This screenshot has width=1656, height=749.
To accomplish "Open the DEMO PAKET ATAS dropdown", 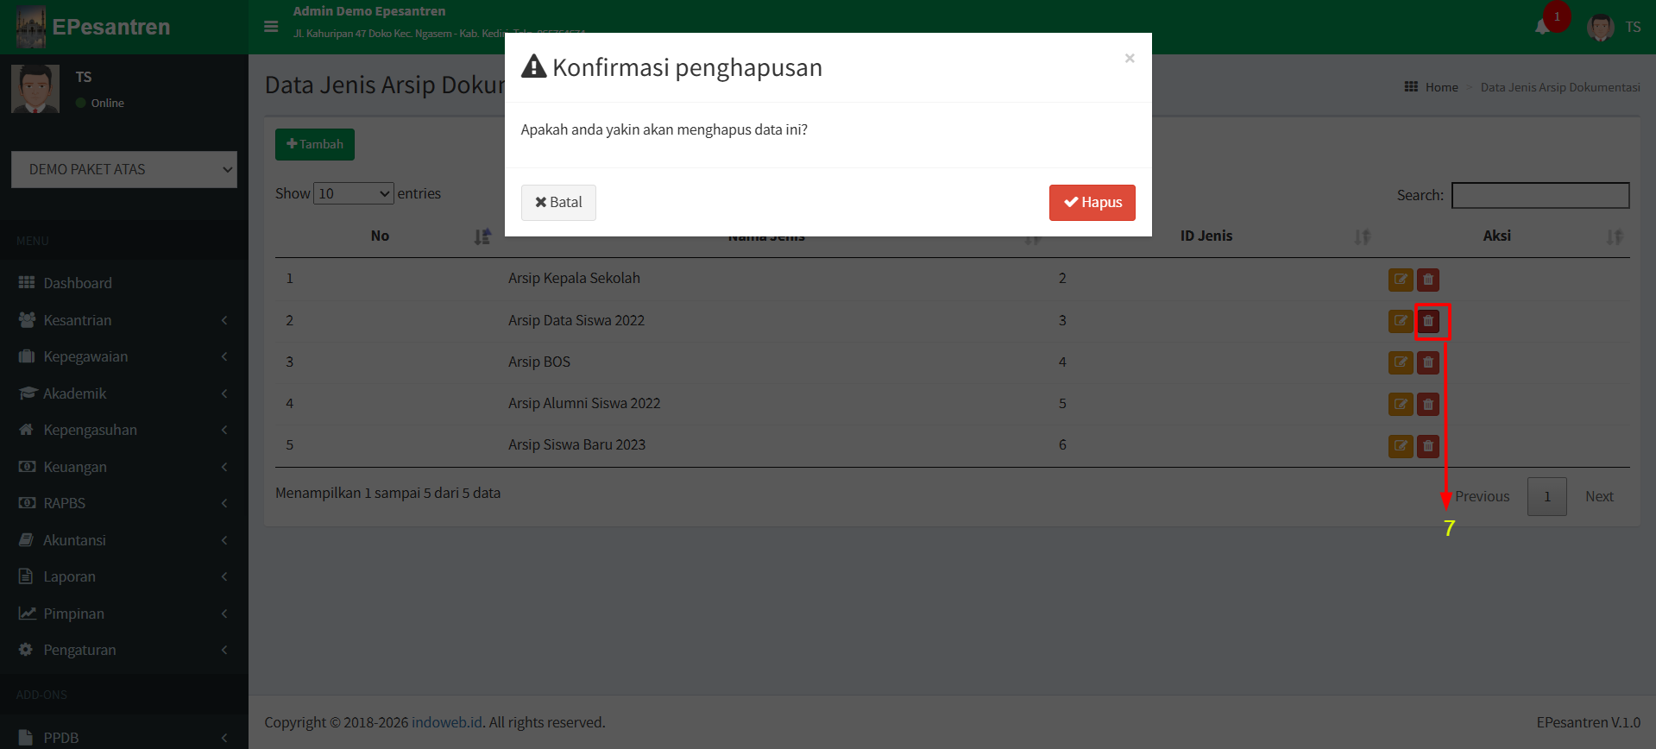I will (124, 170).
